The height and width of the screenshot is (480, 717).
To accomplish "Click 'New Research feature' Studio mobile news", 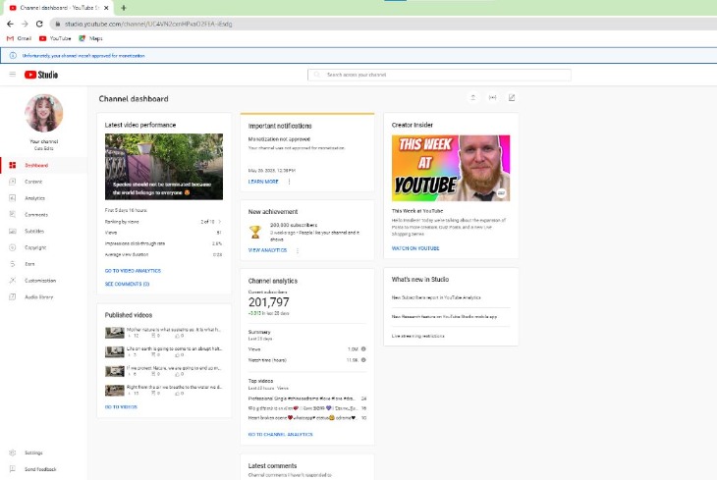I will pos(445,316).
